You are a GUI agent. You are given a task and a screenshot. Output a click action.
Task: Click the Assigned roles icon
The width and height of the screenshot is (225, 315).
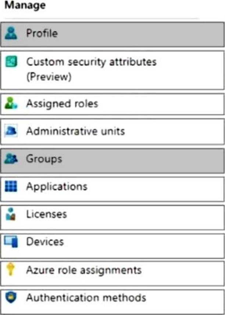[x=10, y=104]
